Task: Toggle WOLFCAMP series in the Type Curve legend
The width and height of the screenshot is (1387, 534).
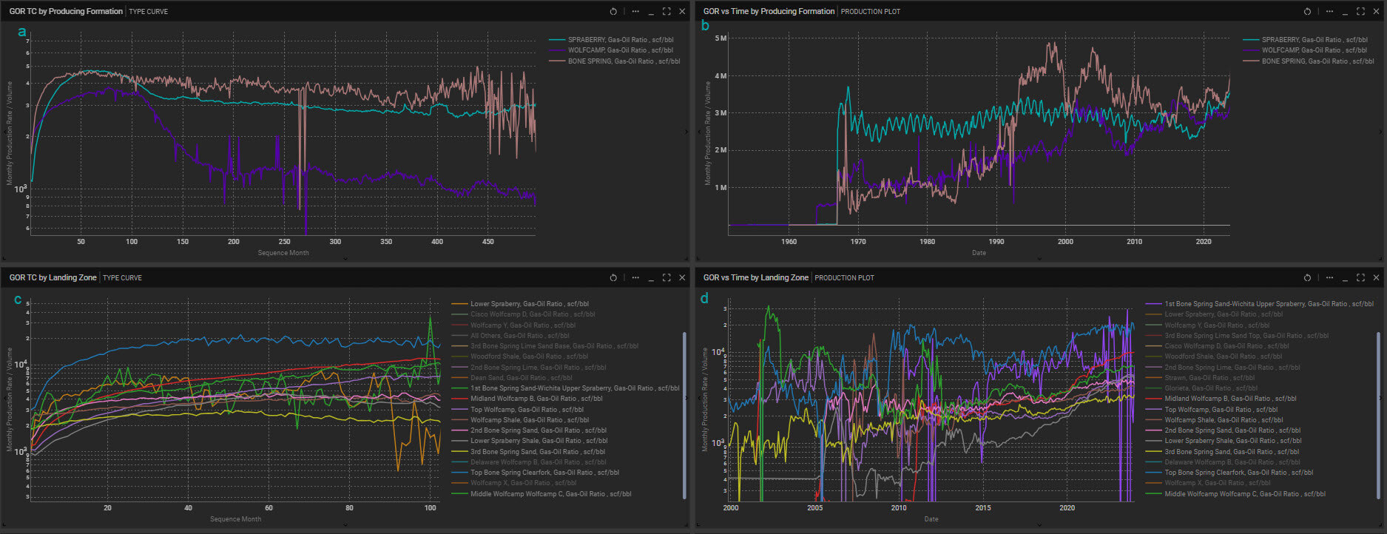Action: coord(620,50)
